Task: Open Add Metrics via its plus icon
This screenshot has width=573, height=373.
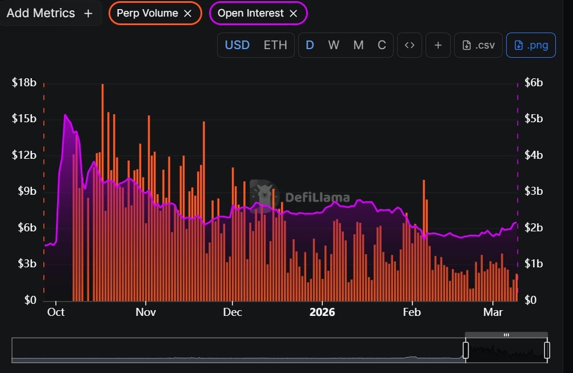Action: point(89,13)
